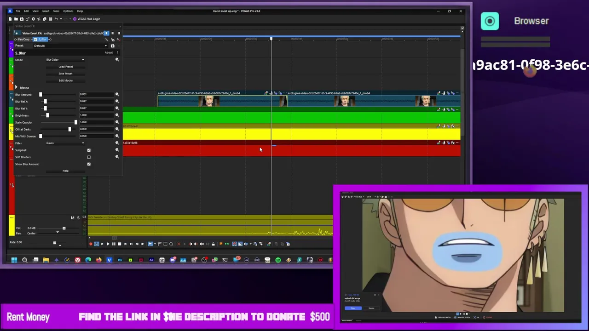
Task: Uncheck the Subpixel checkbox
Action: click(89, 150)
